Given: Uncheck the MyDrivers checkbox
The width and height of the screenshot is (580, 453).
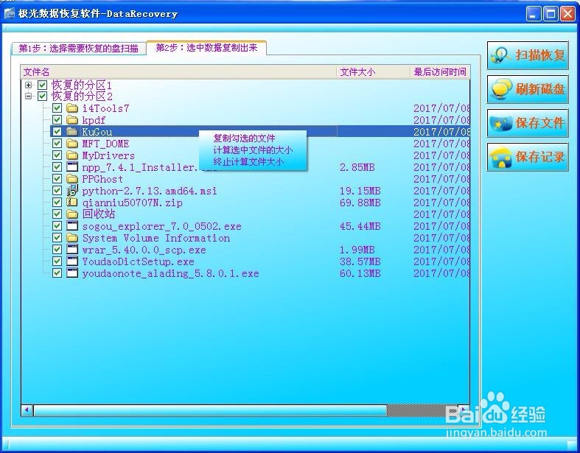Looking at the screenshot, I should pyautogui.click(x=57, y=155).
